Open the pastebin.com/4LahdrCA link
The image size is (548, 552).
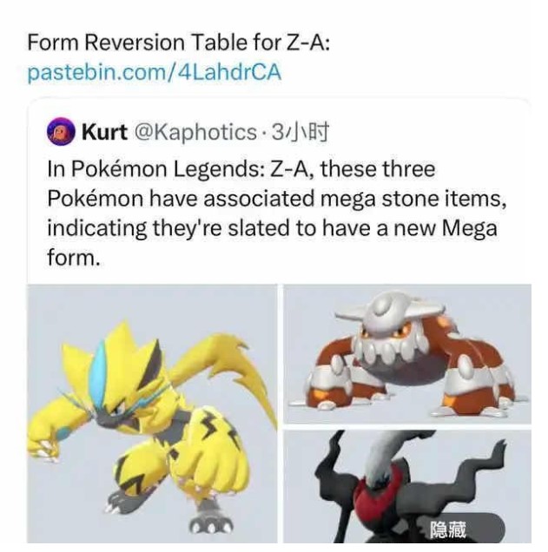point(155,73)
